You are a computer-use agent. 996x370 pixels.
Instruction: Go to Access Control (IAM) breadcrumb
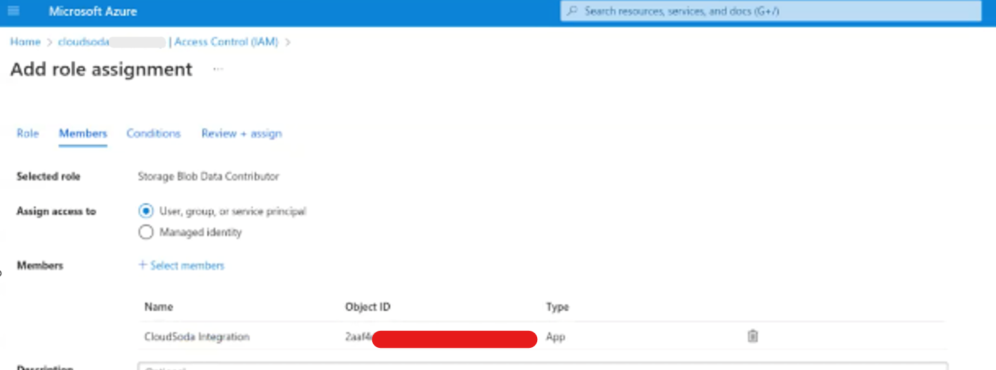(x=226, y=42)
